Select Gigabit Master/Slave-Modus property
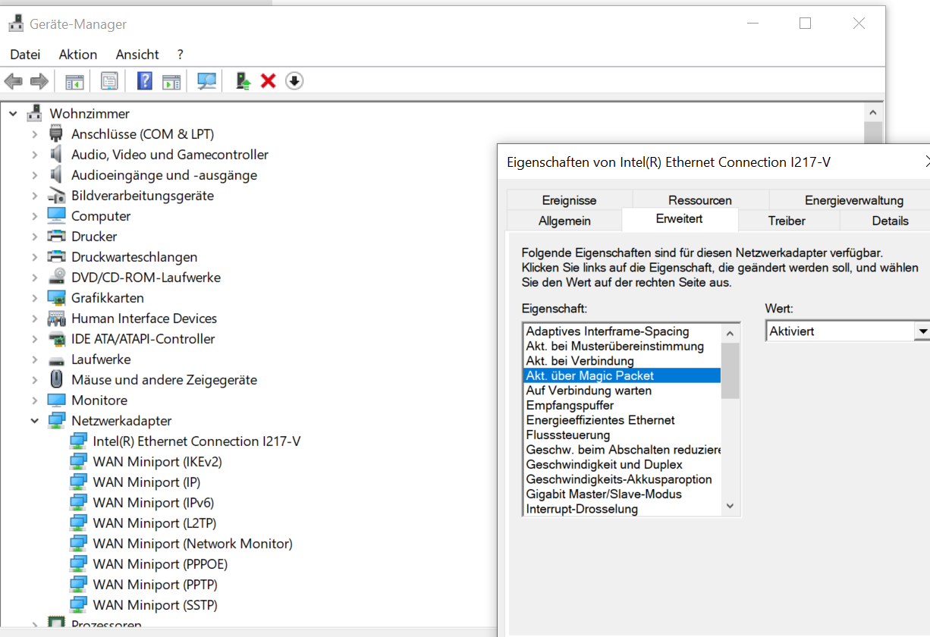The width and height of the screenshot is (930, 637). 622,494
